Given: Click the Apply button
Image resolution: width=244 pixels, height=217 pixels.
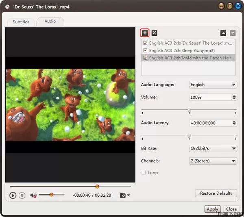Looking at the screenshot, I should pyautogui.click(x=212, y=209).
